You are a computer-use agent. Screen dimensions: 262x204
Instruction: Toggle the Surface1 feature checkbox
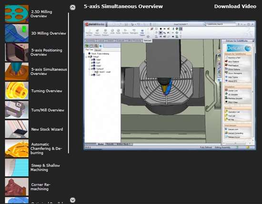[92, 69]
